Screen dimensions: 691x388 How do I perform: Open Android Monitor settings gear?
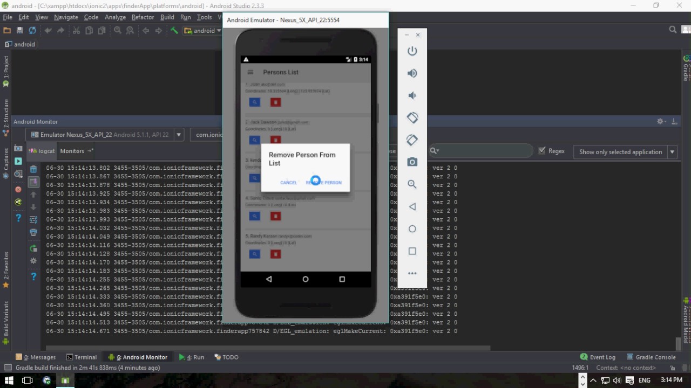coord(660,122)
